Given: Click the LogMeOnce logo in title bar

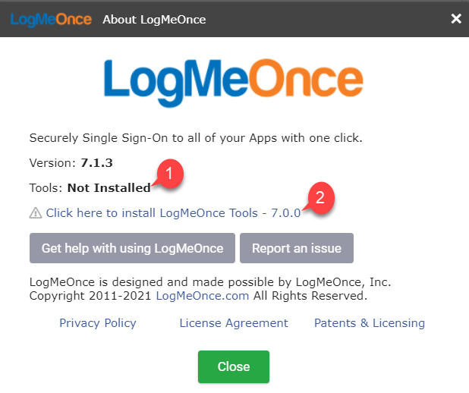Looking at the screenshot, I should (51, 20).
